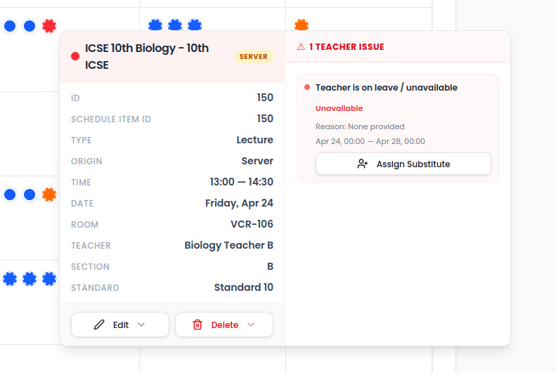Click the red dot beside ICSE 10th Biology title
This screenshot has height=373, width=556.
75,56
